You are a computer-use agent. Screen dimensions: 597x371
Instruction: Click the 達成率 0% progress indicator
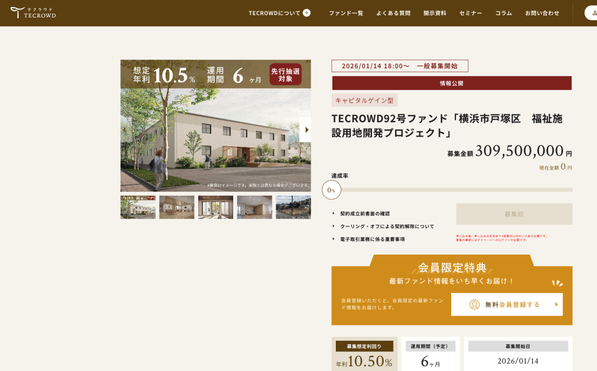pos(331,190)
